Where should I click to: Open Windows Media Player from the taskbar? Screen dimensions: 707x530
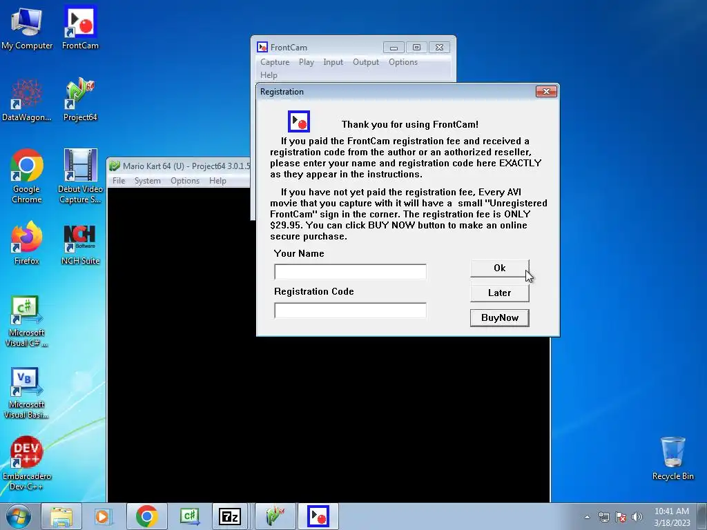(103, 516)
